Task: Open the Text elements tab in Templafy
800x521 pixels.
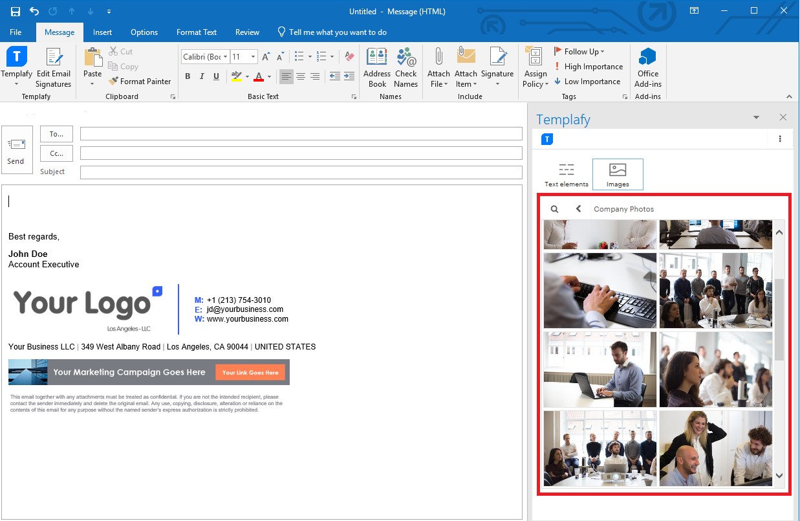Action: pos(566,174)
